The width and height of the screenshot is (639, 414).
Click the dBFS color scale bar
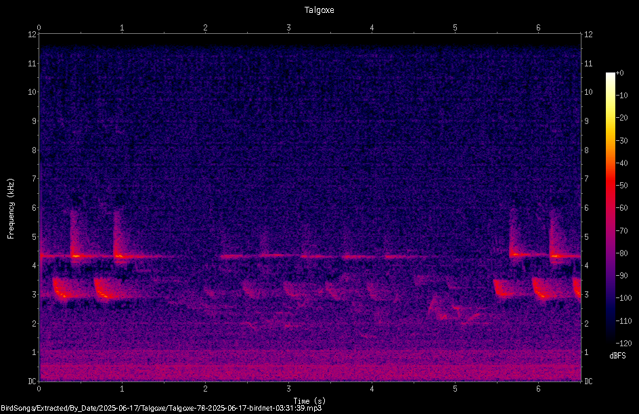point(610,207)
